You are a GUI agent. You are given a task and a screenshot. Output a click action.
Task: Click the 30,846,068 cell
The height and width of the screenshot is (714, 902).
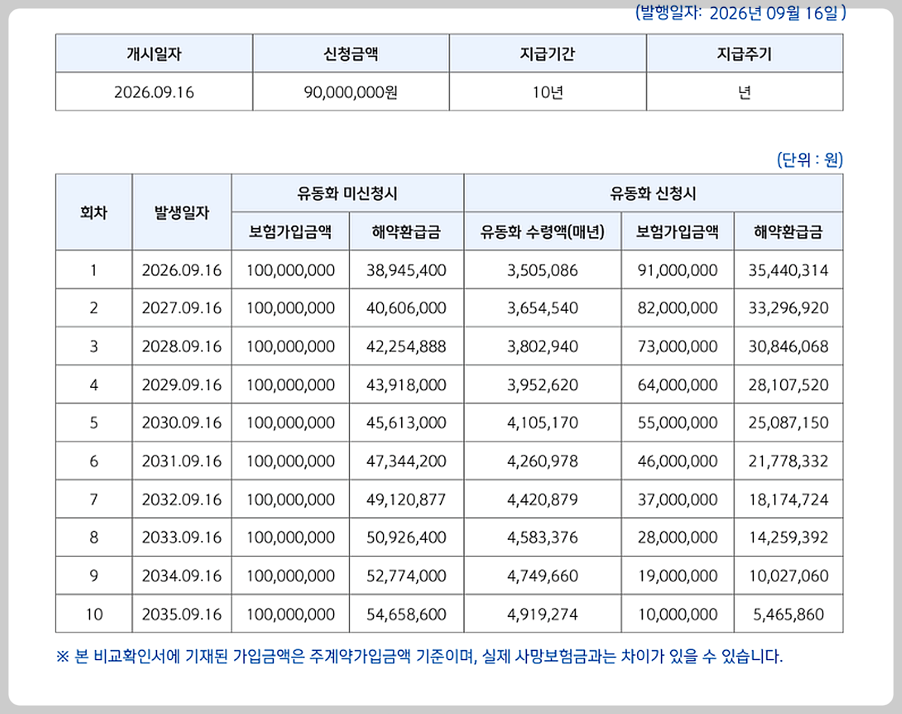coord(788,347)
